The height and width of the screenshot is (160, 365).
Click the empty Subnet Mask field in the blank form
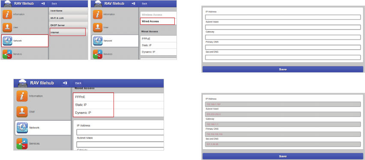[283, 27]
